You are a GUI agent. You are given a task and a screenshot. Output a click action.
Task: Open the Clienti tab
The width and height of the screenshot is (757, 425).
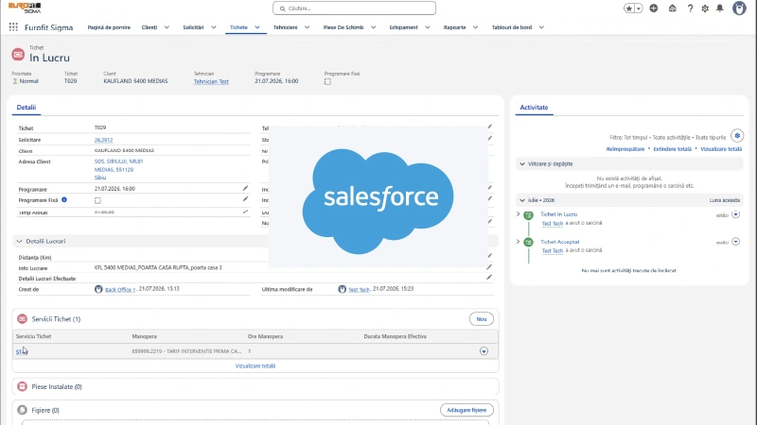pos(150,27)
